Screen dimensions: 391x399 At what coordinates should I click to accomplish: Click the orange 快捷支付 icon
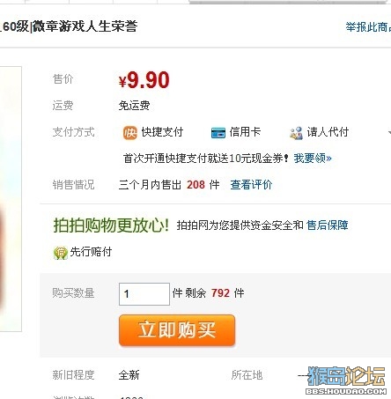(x=130, y=133)
